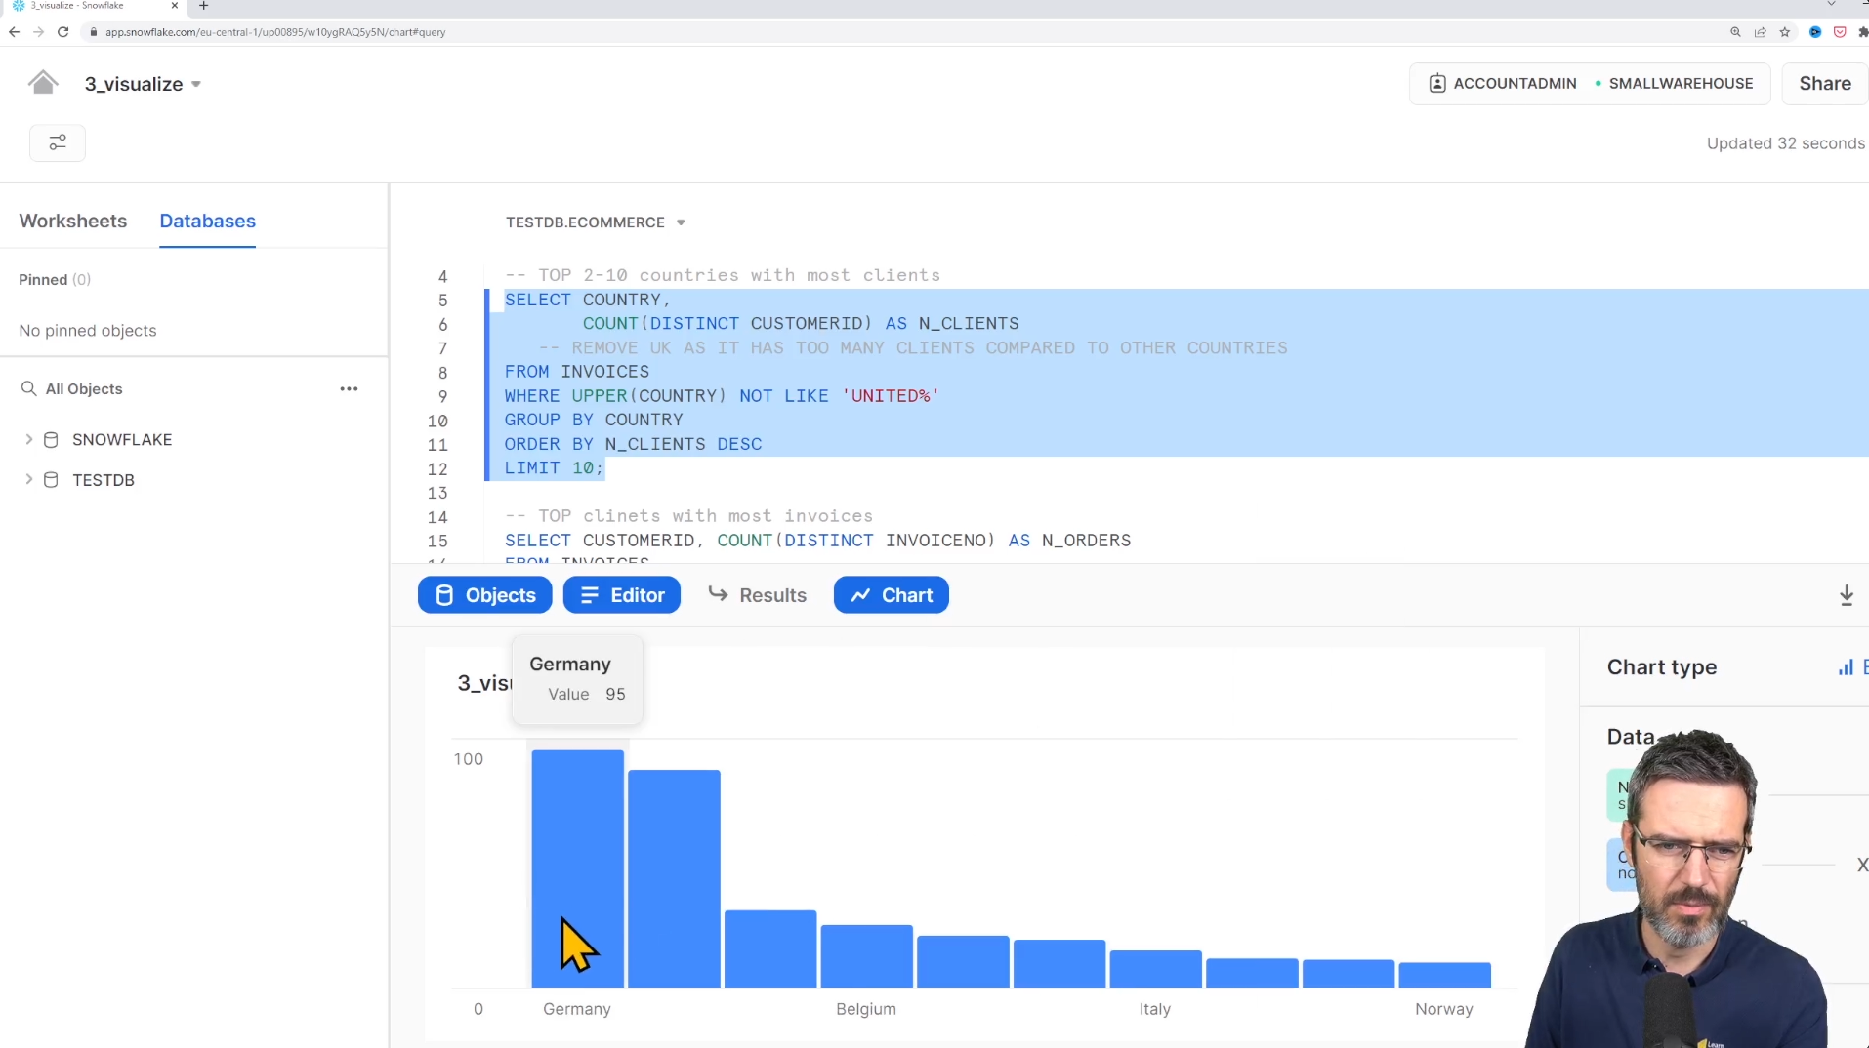Open the filters settings icon button
Image resolution: width=1869 pixels, height=1048 pixels.
[58, 142]
